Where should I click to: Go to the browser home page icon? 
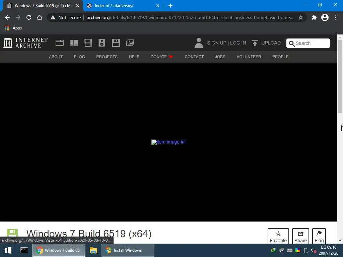(40, 17)
